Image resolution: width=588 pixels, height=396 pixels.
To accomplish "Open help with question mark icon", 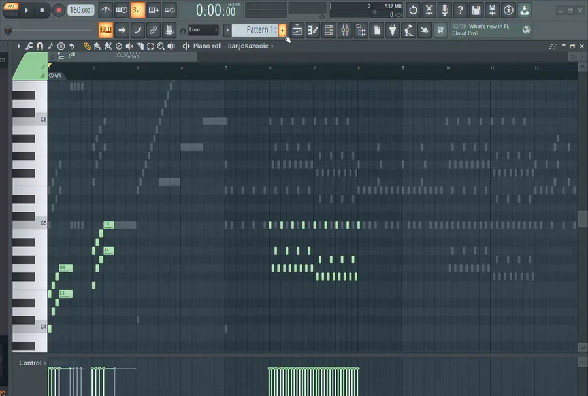I will point(461,10).
